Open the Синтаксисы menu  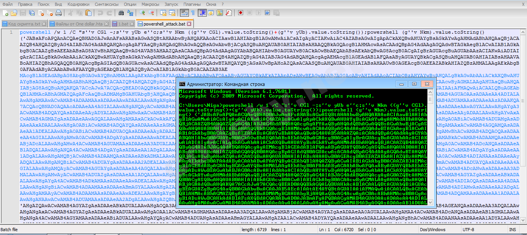106,4
